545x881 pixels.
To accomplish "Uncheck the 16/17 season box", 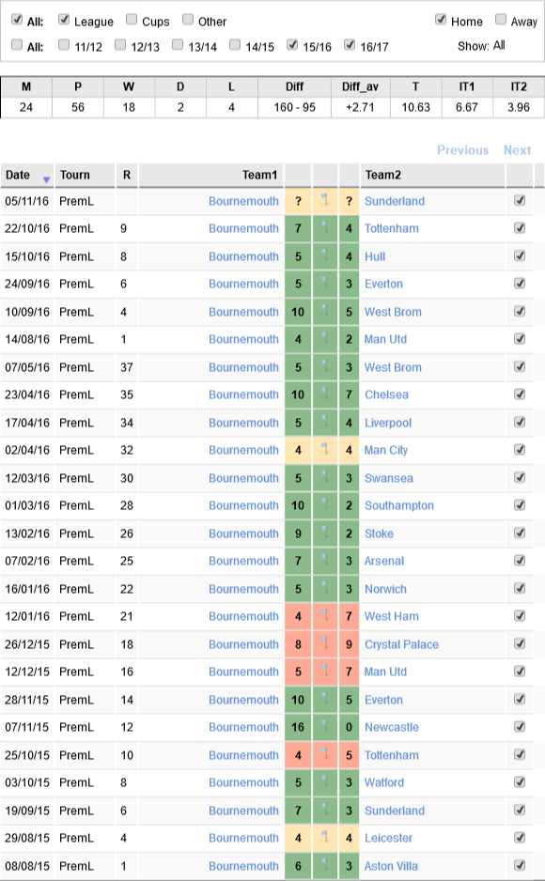I will 350,44.
